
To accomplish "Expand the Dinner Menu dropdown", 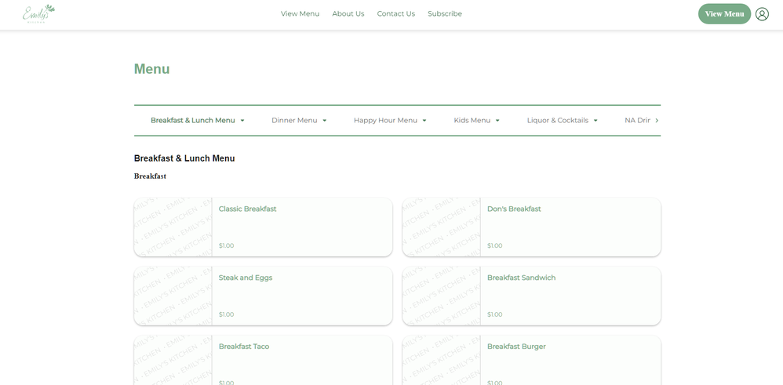I will (299, 121).
